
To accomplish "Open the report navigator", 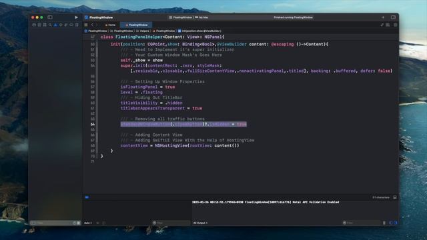I will click(x=77, y=25).
